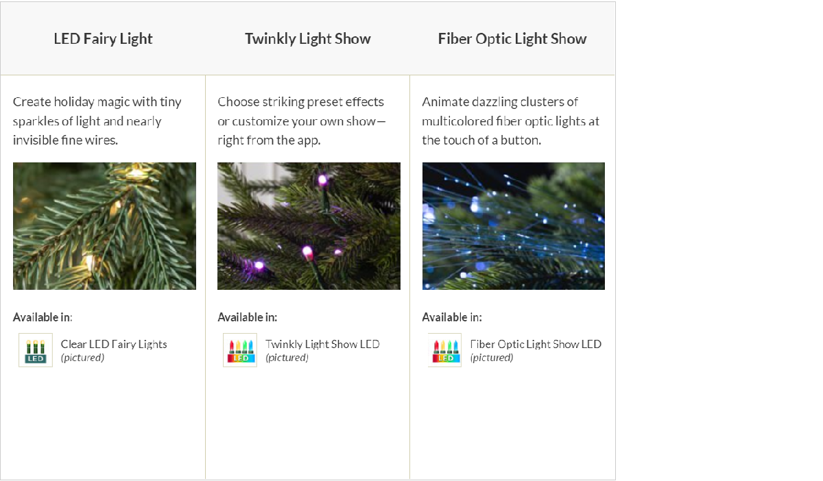Open the Twinkly Light Show LED text link
The height and width of the screenshot is (481, 823).
coord(322,344)
